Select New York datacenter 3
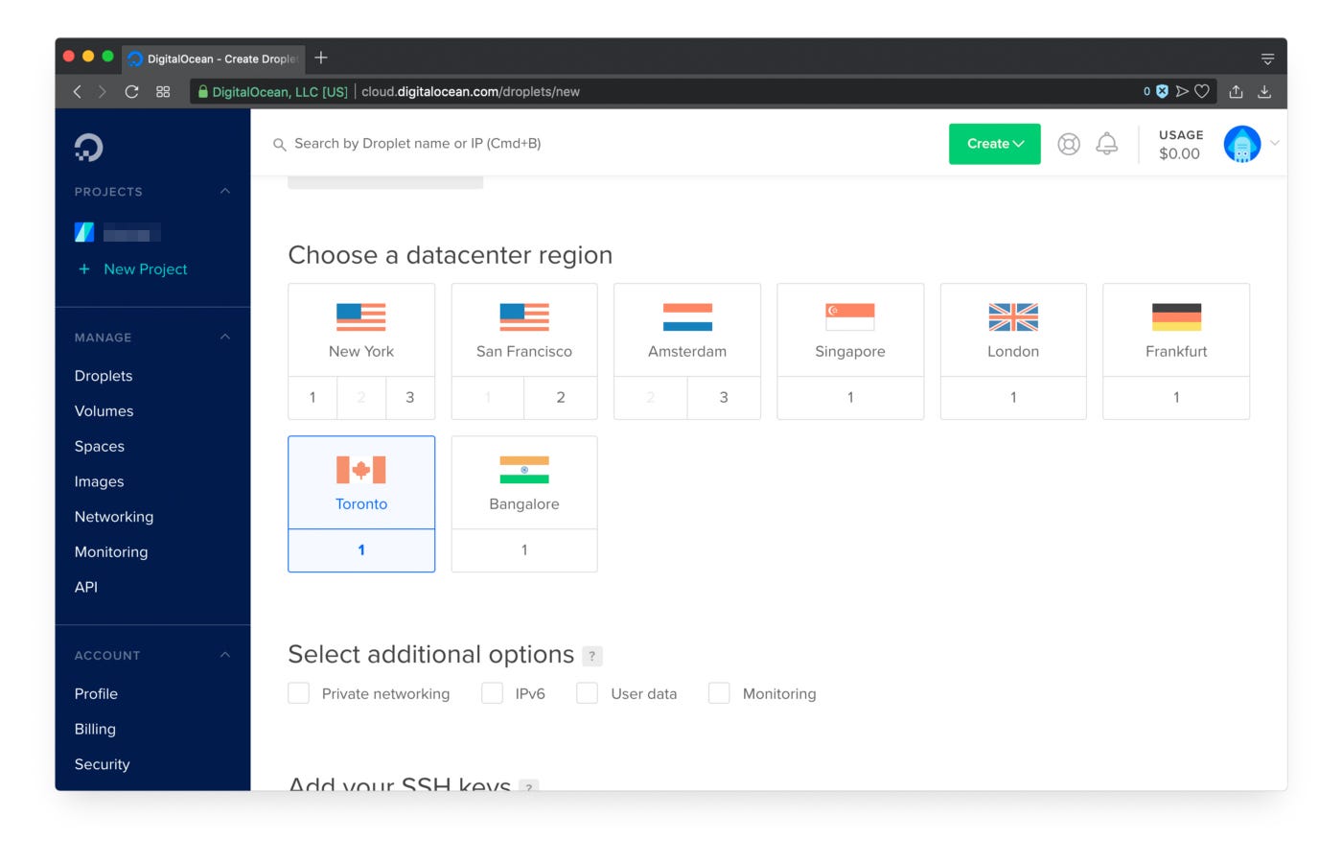Image resolution: width=1342 pixels, height=863 pixels. (410, 398)
